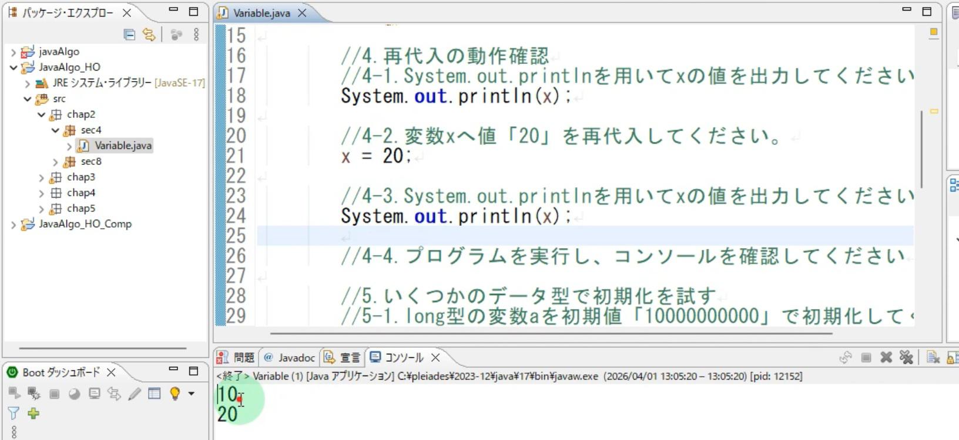Click the pencil edit icon in Boot Dashboard
959x440 pixels.
pyautogui.click(x=135, y=394)
